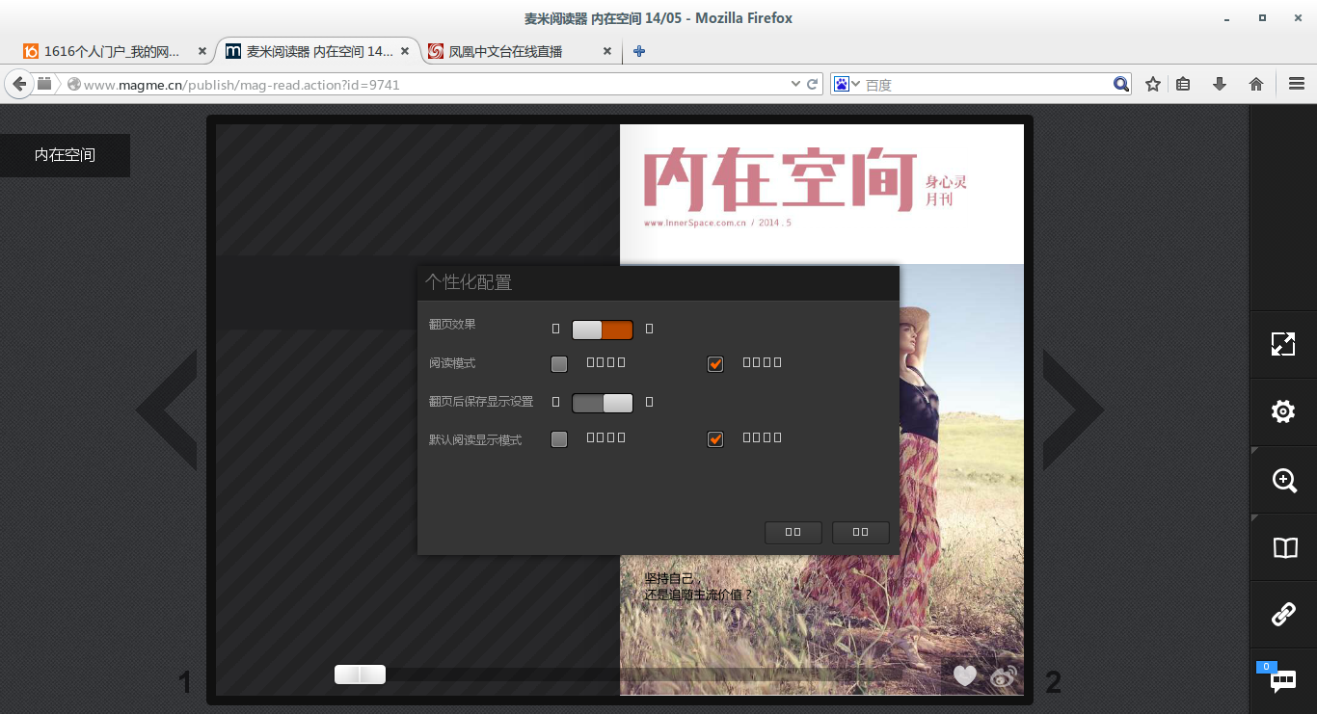Click the chain link icon in the reader sidebar
The image size is (1317, 714).
1283,614
